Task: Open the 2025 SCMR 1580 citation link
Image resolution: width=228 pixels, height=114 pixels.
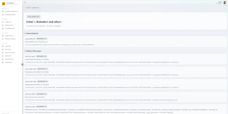Action: [x=30, y=81]
